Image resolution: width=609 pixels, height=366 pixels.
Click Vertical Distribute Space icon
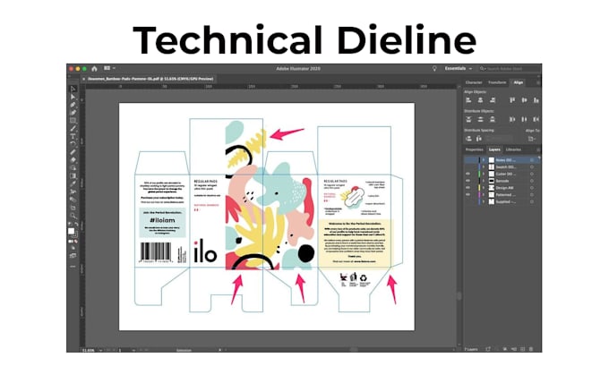[468, 139]
